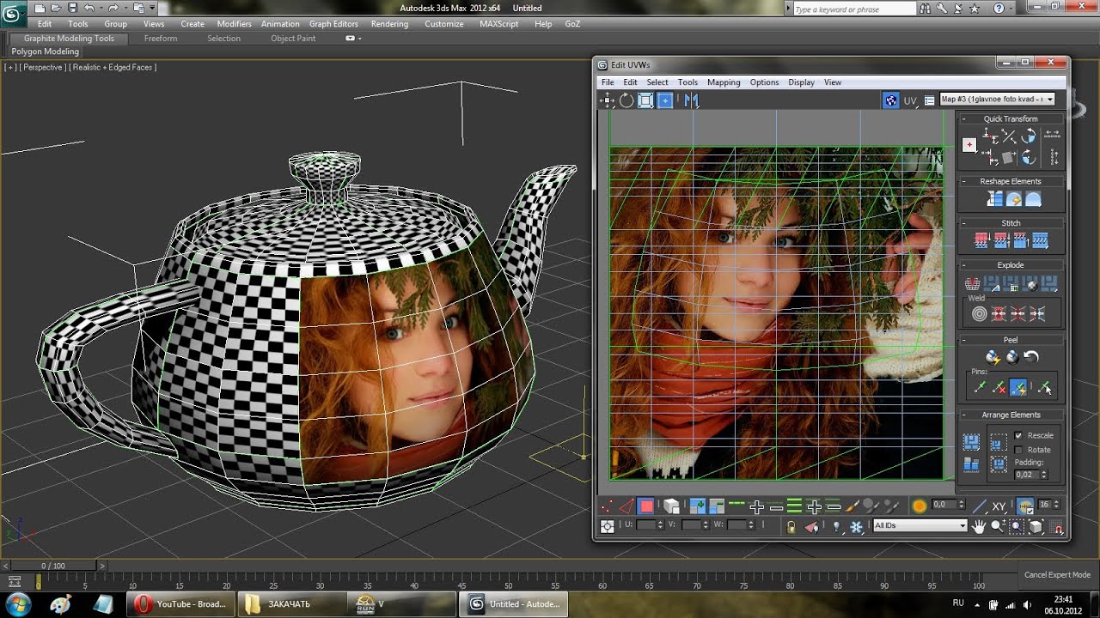Click the Paint Select brush icon
The width and height of the screenshot is (1100, 618).
[x=852, y=506]
